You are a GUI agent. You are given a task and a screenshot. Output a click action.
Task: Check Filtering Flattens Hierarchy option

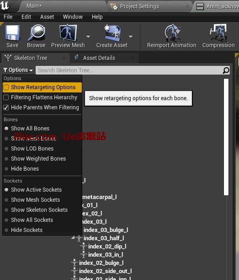tap(6, 97)
